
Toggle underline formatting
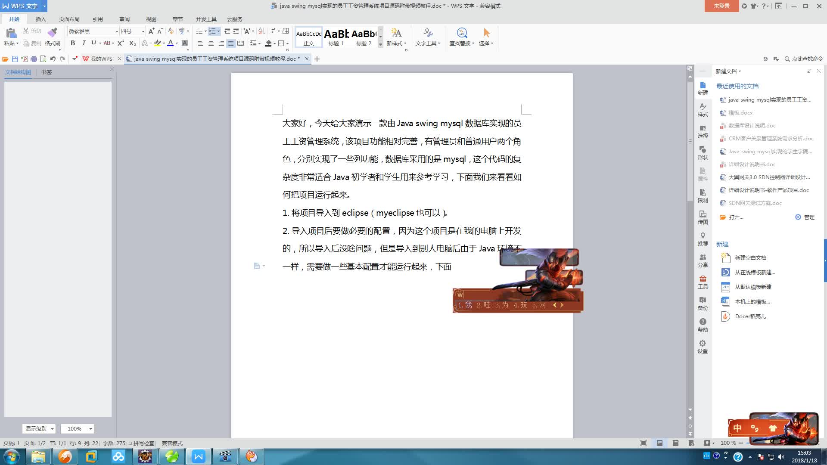tap(93, 43)
